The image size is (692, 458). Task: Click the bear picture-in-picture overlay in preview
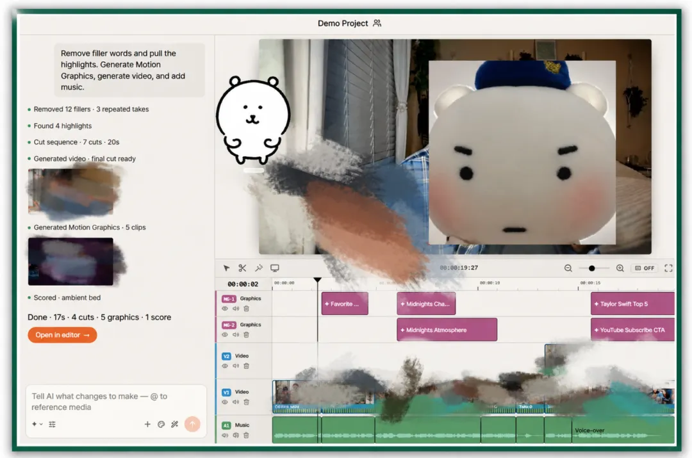(522, 152)
